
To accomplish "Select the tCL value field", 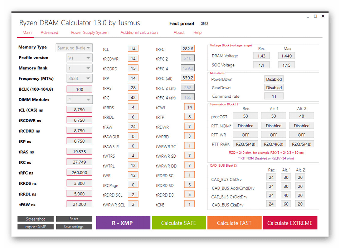I will tap(133, 49).
